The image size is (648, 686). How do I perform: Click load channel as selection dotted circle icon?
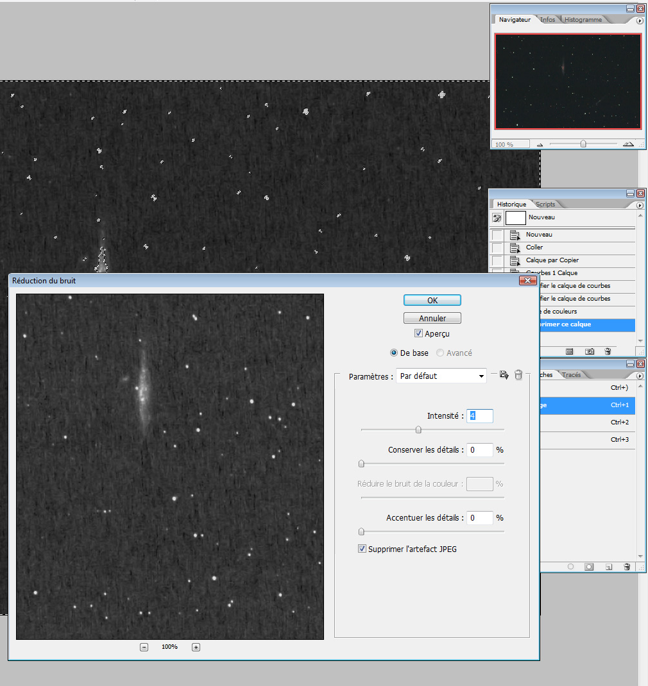570,567
